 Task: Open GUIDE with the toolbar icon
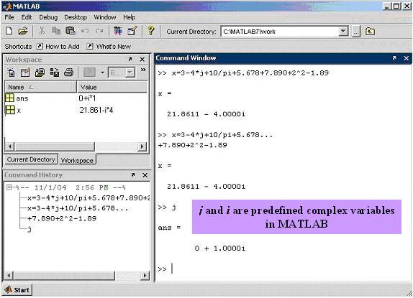coord(132,31)
